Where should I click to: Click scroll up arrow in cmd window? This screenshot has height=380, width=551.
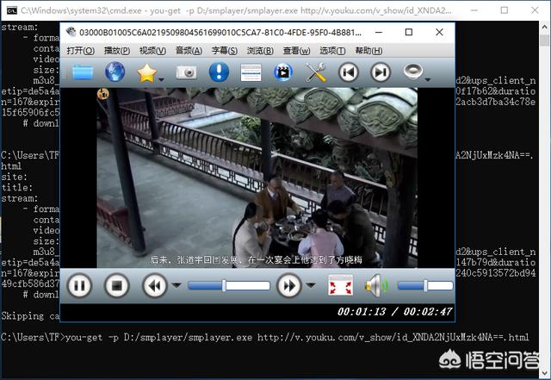point(545,27)
